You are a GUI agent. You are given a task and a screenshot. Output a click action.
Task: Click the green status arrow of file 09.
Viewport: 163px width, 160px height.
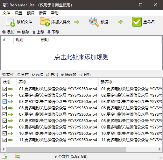(11, 127)
